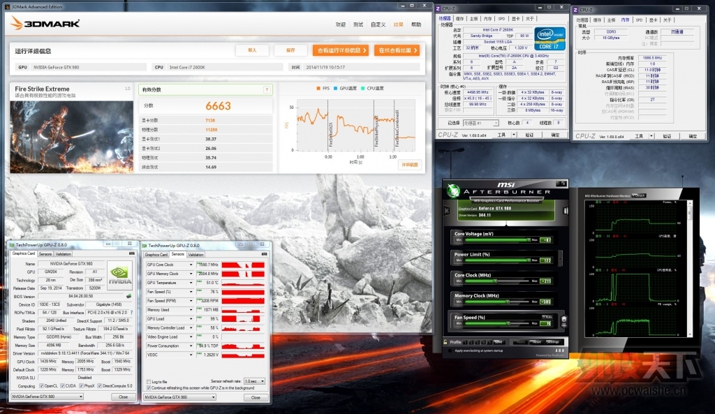Toggle the PhysX checkbox in GPU-Z
Viewport: 715px width, 414px height.
[81, 386]
